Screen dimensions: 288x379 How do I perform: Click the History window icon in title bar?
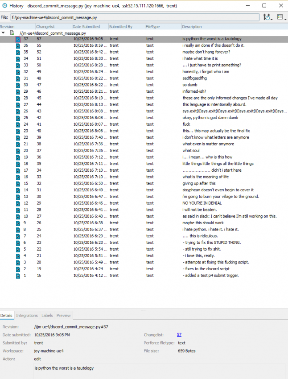[4, 5]
